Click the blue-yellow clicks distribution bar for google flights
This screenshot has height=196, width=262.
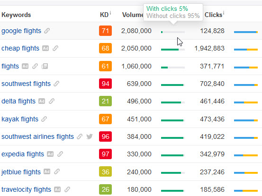pos(246,32)
